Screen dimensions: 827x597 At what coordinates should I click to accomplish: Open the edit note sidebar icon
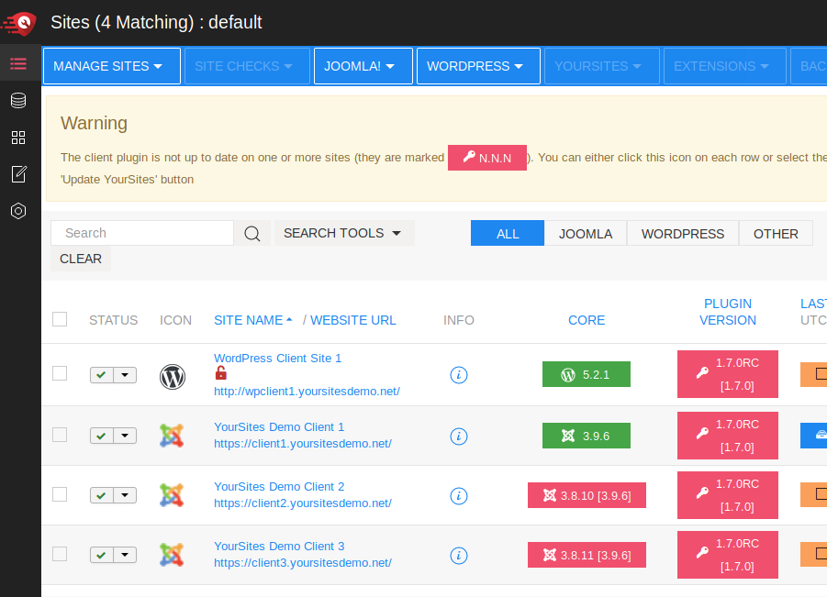(x=18, y=174)
